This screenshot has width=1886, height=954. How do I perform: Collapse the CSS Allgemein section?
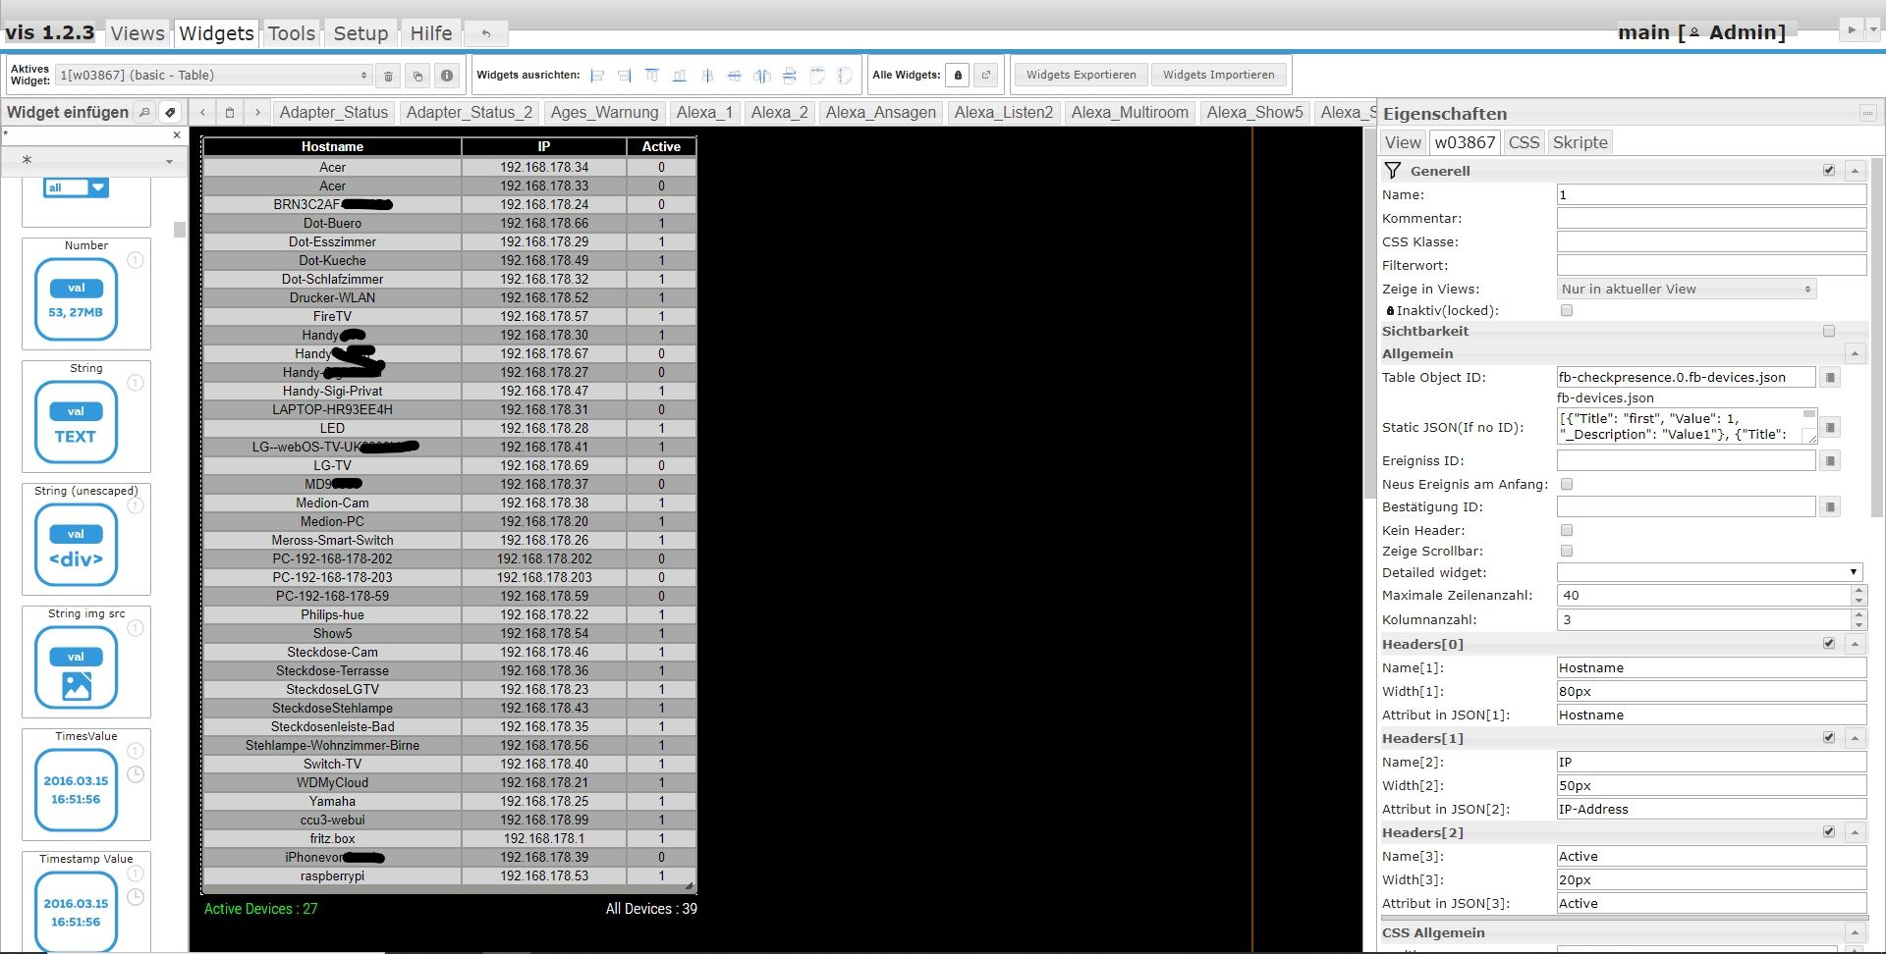[x=1855, y=933]
